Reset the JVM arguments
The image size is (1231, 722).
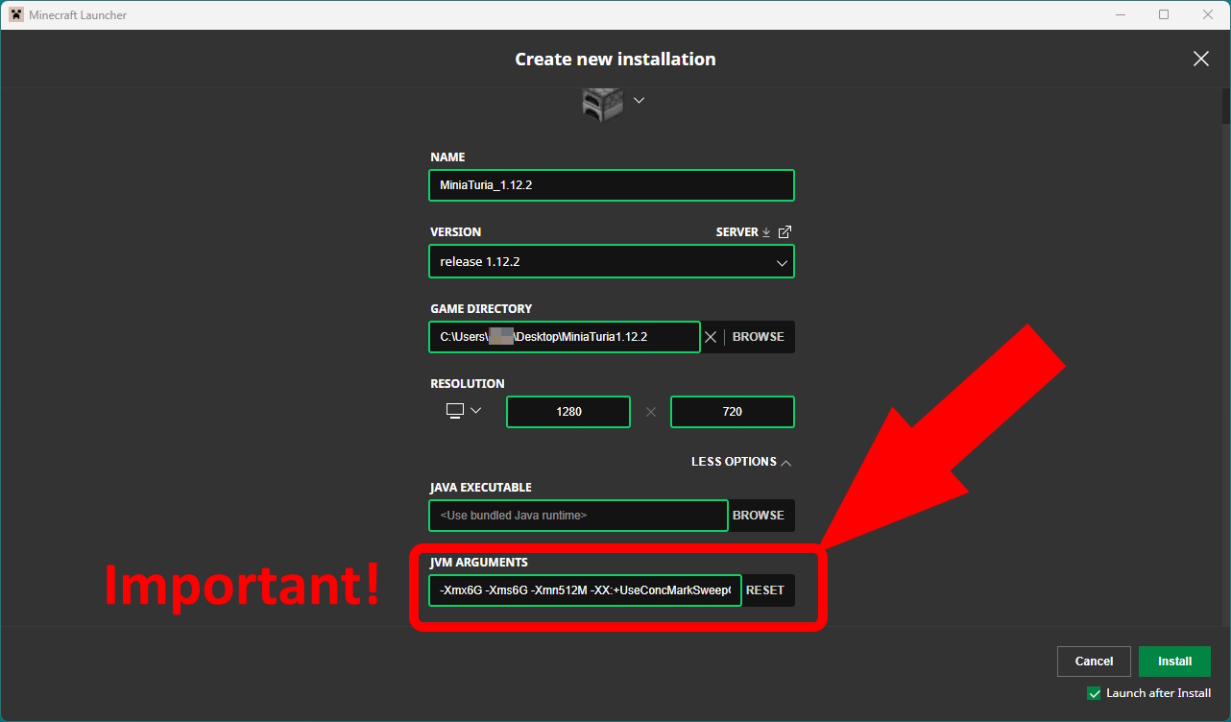click(x=765, y=590)
